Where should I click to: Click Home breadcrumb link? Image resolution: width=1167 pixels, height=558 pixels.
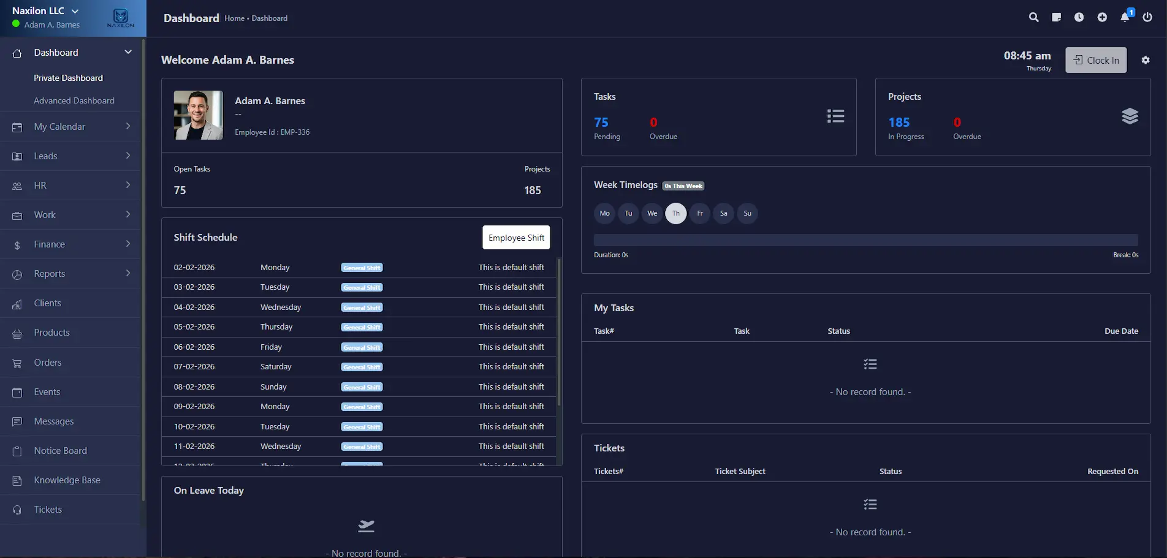234,18
